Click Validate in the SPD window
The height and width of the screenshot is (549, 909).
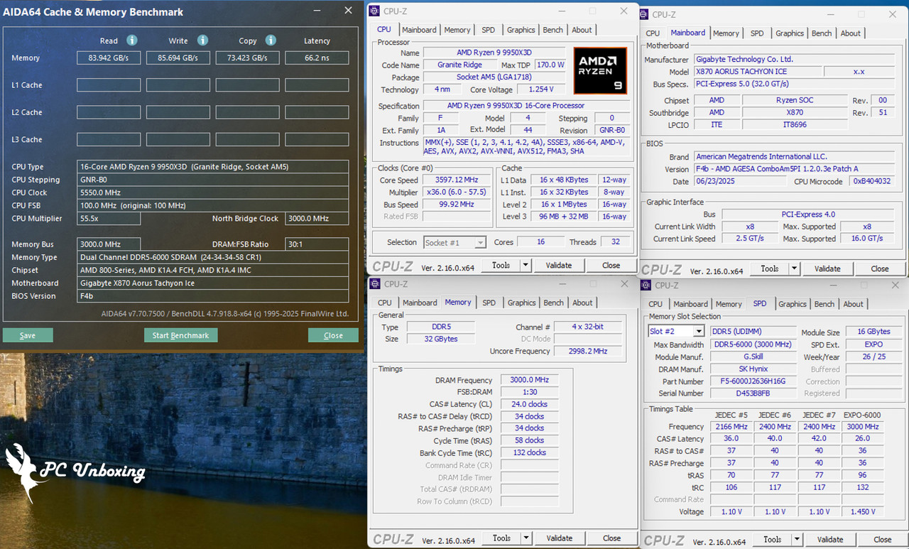pyautogui.click(x=830, y=539)
